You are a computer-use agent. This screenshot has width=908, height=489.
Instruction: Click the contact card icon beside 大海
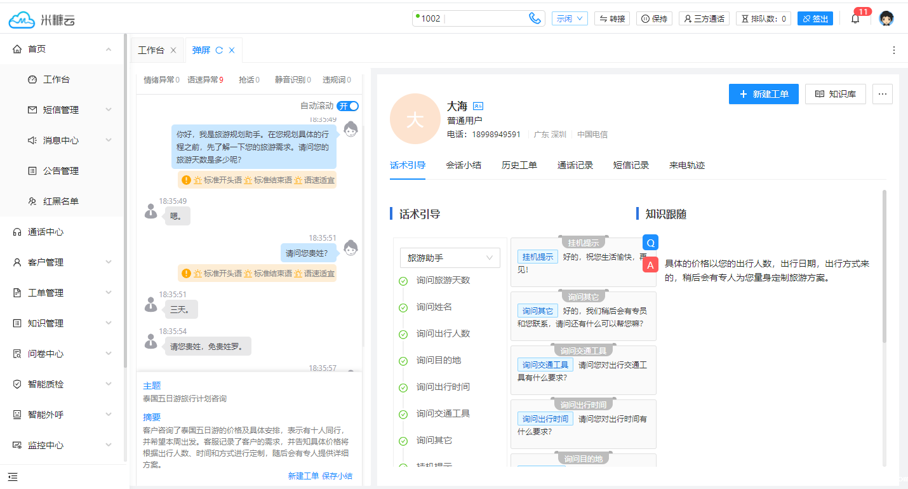(478, 107)
